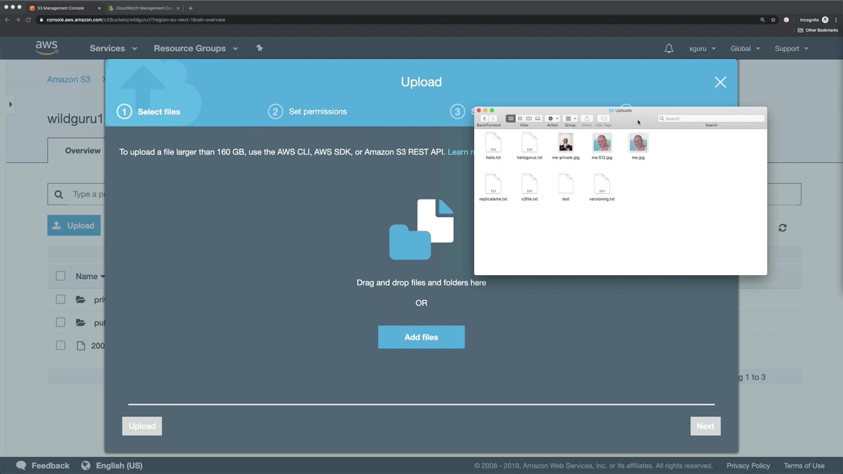Viewport: 843px width, 474px height.
Task: Go to Select files step in Upload wizard
Action: click(149, 112)
